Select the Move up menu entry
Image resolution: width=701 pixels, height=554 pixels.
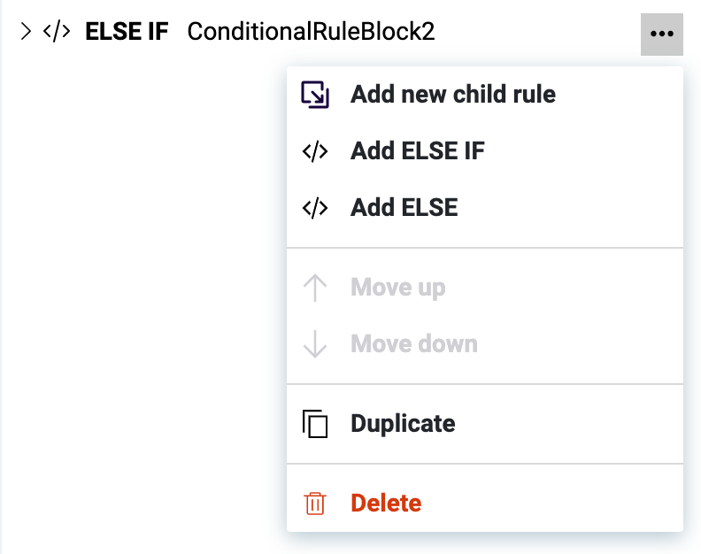[398, 288]
